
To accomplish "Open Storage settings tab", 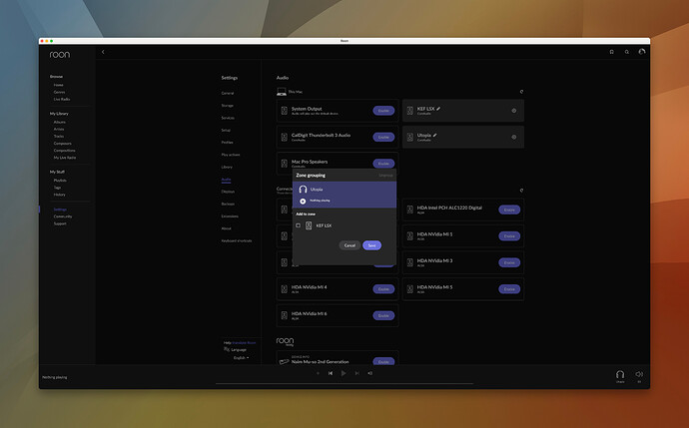I will click(228, 106).
